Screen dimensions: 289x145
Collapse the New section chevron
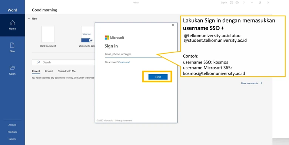[x=29, y=18]
